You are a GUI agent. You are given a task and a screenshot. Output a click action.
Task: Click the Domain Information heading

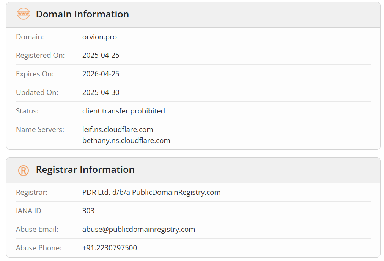point(82,14)
